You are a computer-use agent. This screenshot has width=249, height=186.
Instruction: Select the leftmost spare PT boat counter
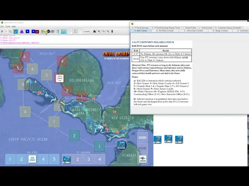[x=157, y=139]
